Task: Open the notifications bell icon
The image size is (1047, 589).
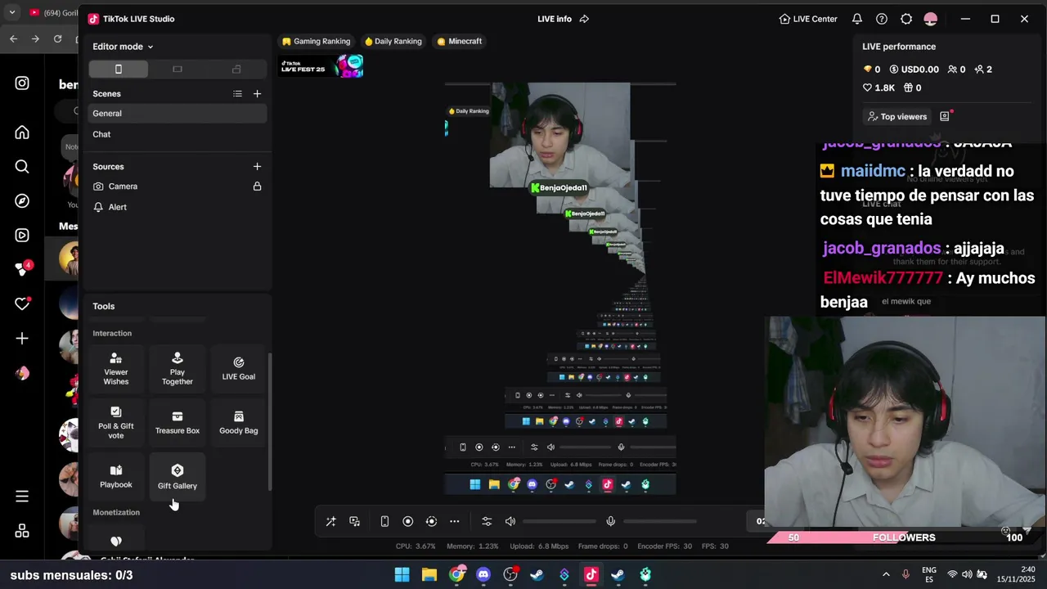Action: 857,19
